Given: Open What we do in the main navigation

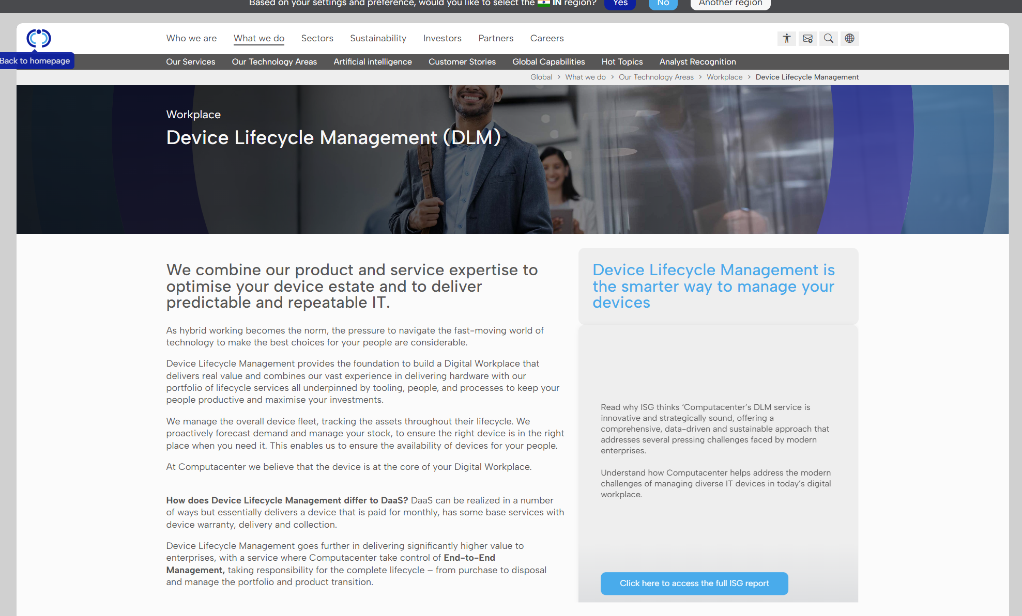Looking at the screenshot, I should tap(259, 38).
